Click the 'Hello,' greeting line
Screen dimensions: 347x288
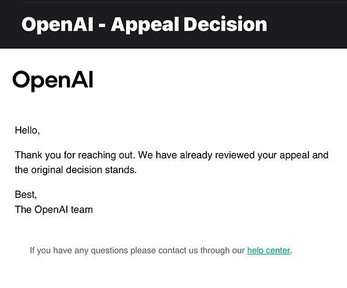click(x=27, y=130)
